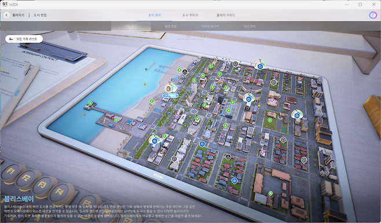Click the green marker in the fenced park lot
Screen dimensions: 381x223
click(270, 120)
